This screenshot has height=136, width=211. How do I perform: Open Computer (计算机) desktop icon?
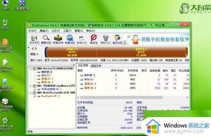[5, 5]
